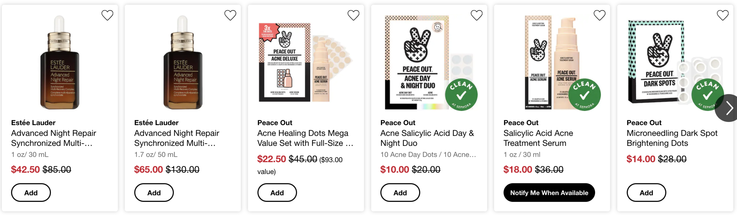Heart the Salicylic Acid Acne Treatment Serum

tap(599, 15)
